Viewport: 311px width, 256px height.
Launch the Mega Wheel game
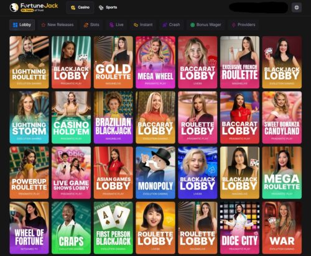155,62
